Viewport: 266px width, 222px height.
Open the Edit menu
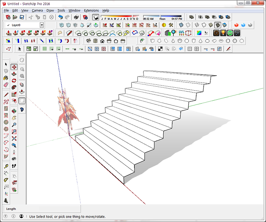(15, 10)
